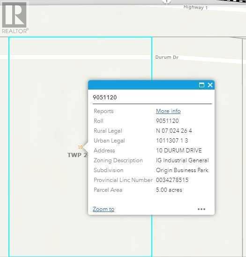Open the More info reports link

(168, 111)
